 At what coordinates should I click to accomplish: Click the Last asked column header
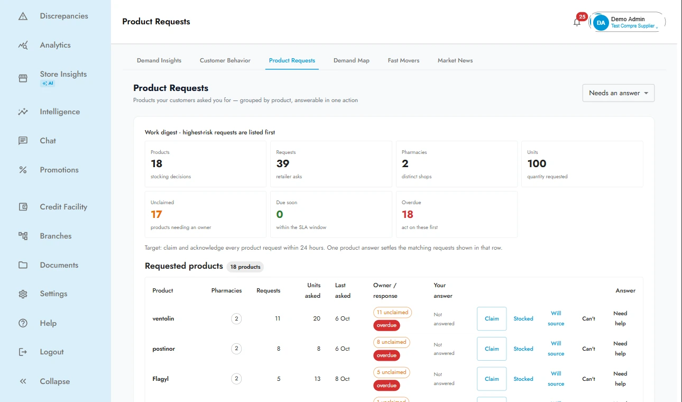pyautogui.click(x=343, y=290)
